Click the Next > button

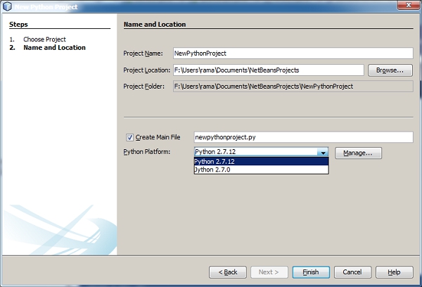coord(269,272)
